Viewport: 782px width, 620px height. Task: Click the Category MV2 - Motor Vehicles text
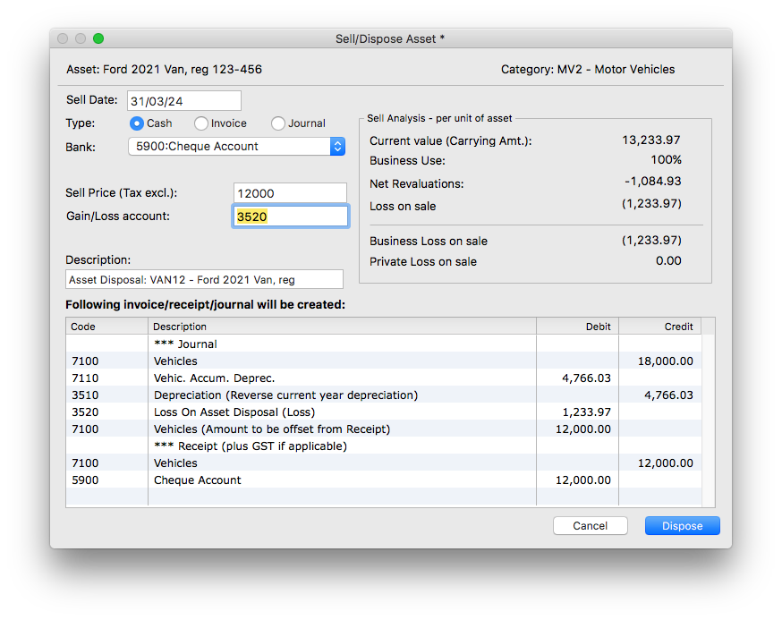(x=588, y=69)
